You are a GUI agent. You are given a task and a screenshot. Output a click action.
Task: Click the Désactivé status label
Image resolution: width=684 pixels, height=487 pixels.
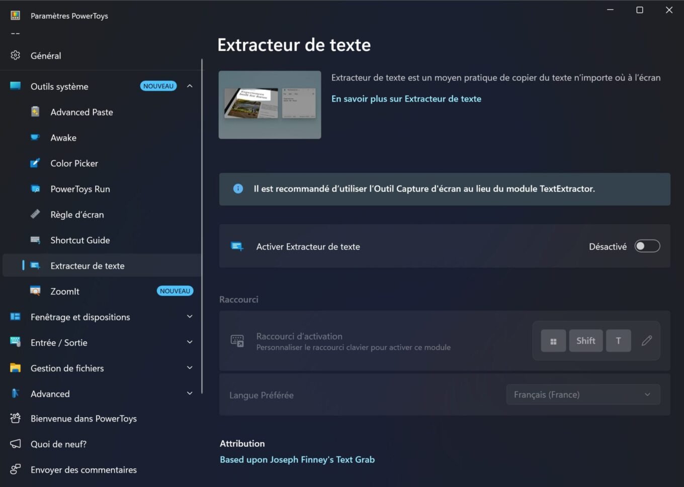pos(608,246)
